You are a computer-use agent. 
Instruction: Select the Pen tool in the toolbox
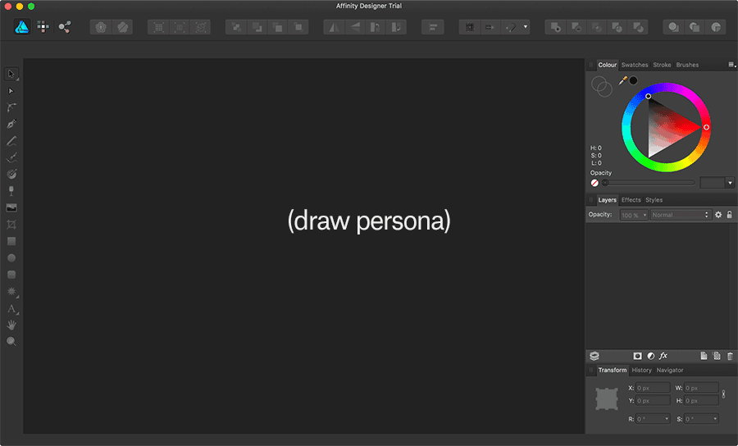11,124
